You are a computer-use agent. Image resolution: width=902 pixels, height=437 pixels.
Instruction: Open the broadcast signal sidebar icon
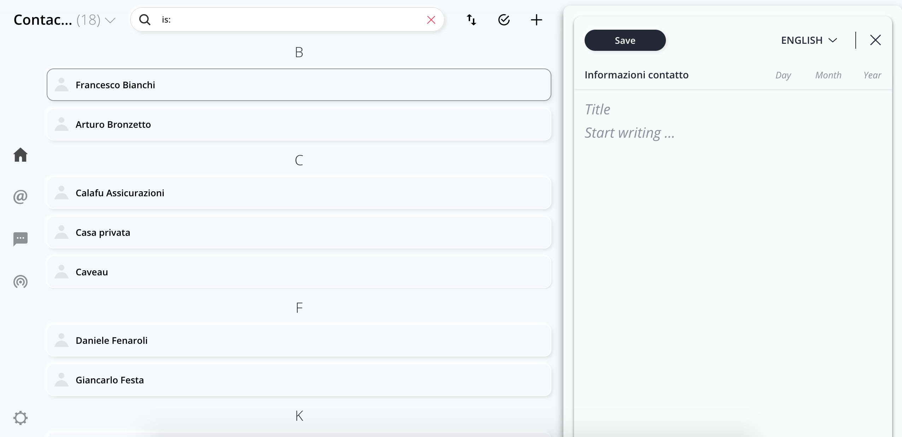(x=20, y=281)
